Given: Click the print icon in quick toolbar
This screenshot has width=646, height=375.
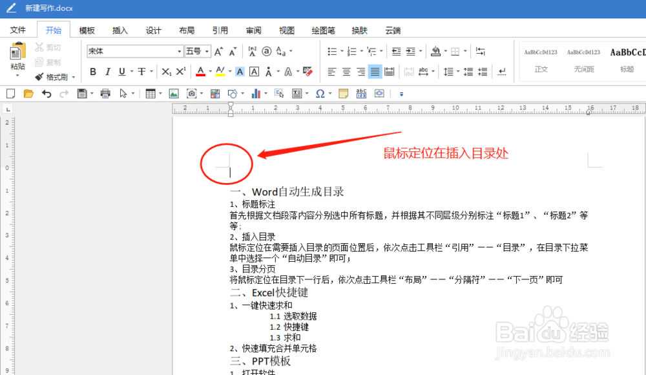Looking at the screenshot, I should [x=105, y=94].
